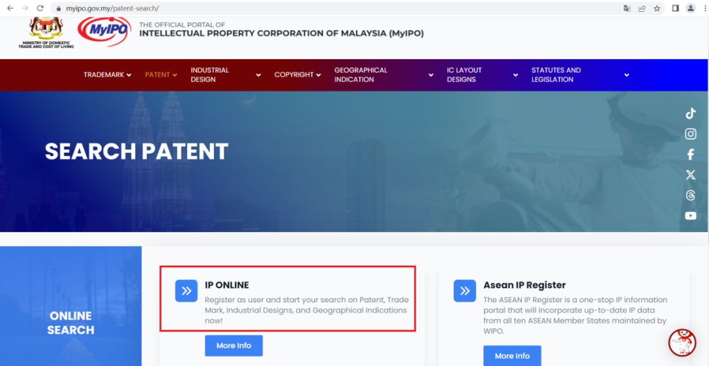Expand the INDUSTRIAL DESIGN dropdown

(x=226, y=75)
